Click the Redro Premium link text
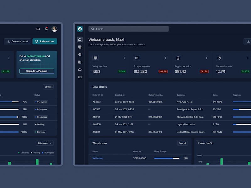The height and width of the screenshot is (188, 251). (35, 56)
